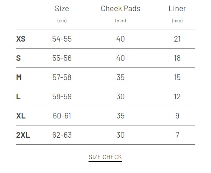
Task: Click the 57-58 size value
Action: click(62, 78)
